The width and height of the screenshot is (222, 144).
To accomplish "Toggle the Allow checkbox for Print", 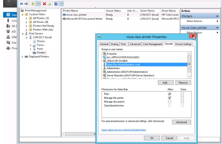I will (169, 94).
